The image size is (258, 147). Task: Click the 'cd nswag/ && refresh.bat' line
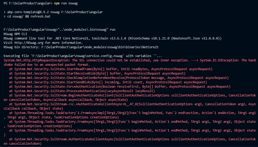tap(27, 17)
